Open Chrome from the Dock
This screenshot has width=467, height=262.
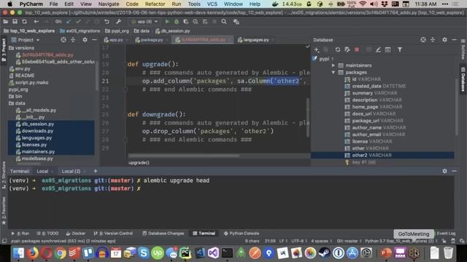point(61,253)
